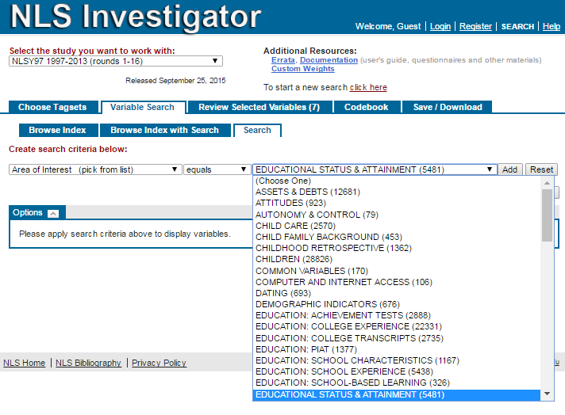
Task: Select COMPUTER AND INTERNET ACCESS (106) option
Action: pos(396,282)
